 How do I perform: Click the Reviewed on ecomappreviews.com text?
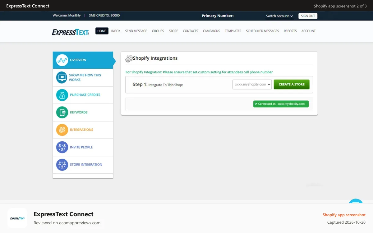click(67, 223)
